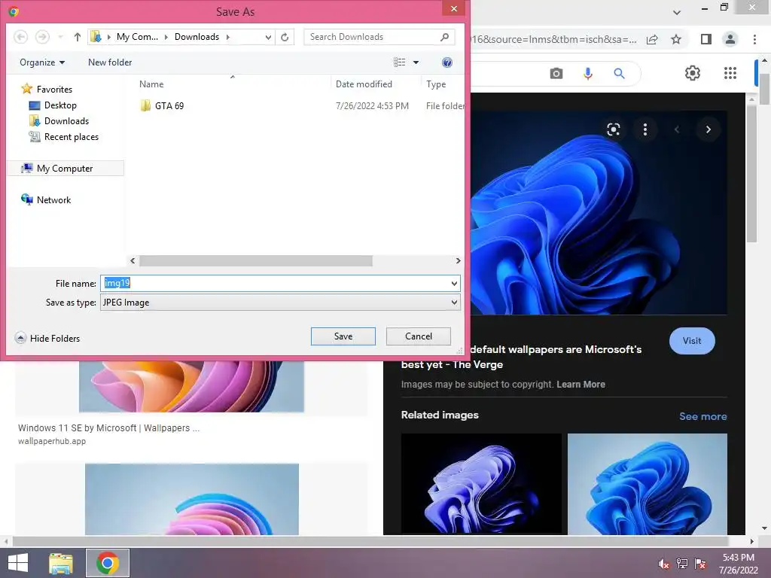Open Action Center flag icon
This screenshot has height=578, width=771.
point(700,564)
